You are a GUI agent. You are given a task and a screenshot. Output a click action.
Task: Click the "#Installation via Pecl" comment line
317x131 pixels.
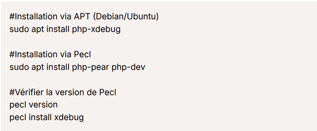50,54
